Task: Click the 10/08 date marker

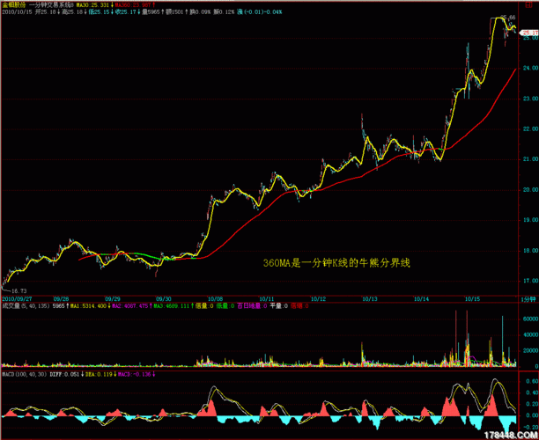Action: click(215, 299)
